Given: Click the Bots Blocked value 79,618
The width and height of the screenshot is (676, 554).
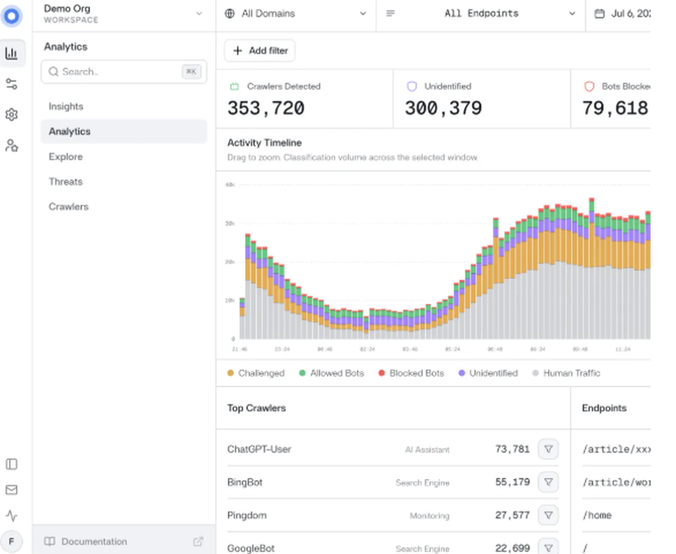Looking at the screenshot, I should click(x=615, y=108).
